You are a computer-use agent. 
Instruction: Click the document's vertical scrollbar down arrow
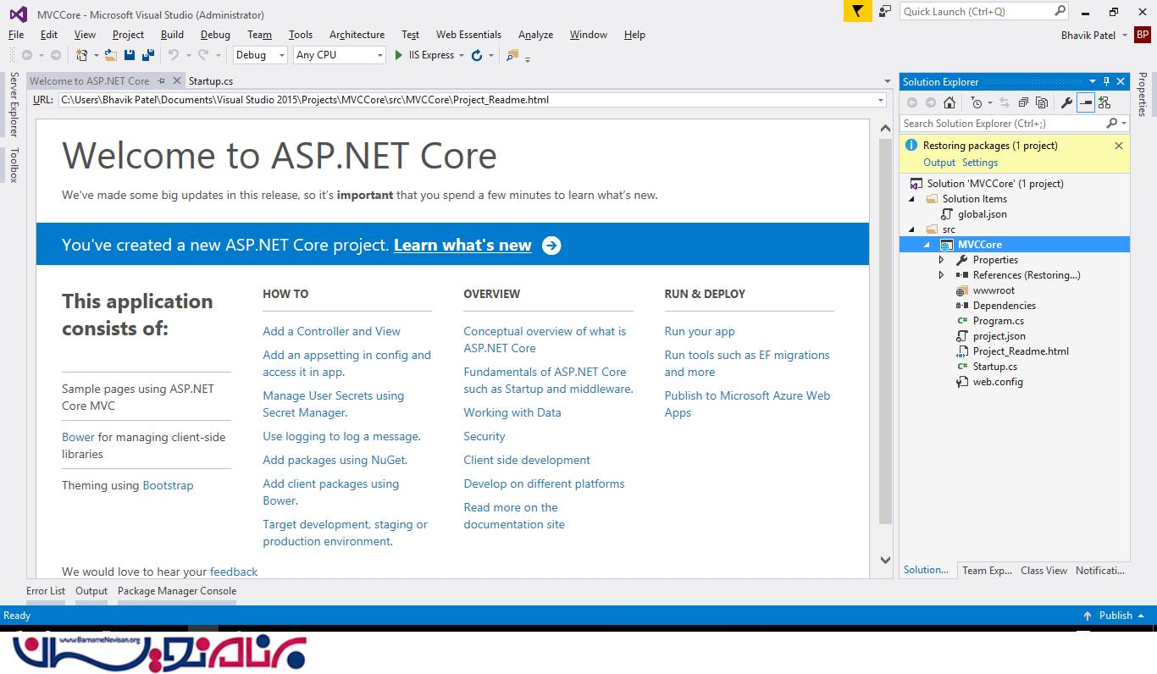[x=885, y=560]
